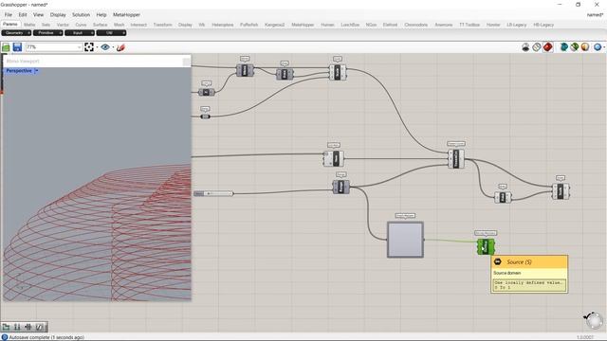Expand the Util panel
607x341 pixels.
coord(111,33)
